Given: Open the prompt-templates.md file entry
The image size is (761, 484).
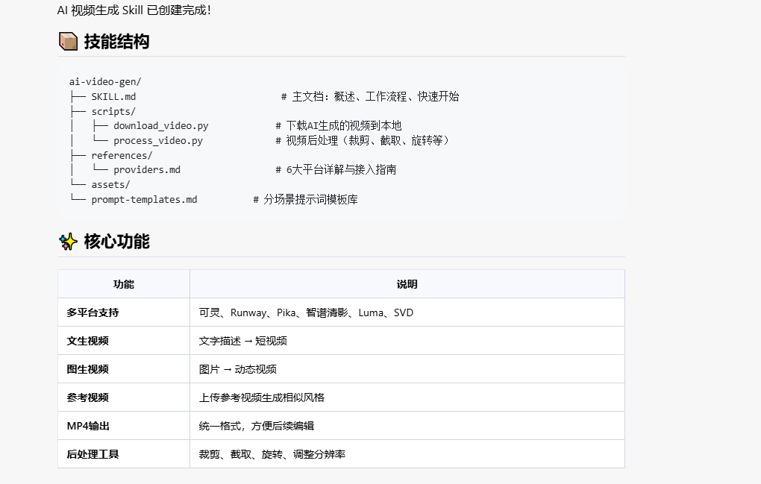Looking at the screenshot, I should [x=146, y=199].
